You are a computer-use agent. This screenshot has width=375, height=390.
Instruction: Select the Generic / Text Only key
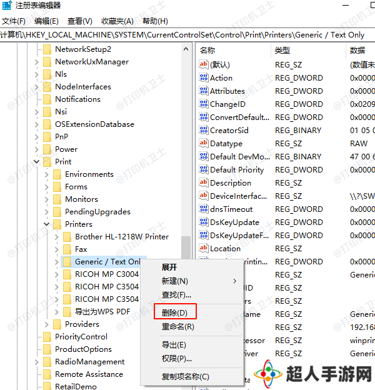tap(107, 262)
